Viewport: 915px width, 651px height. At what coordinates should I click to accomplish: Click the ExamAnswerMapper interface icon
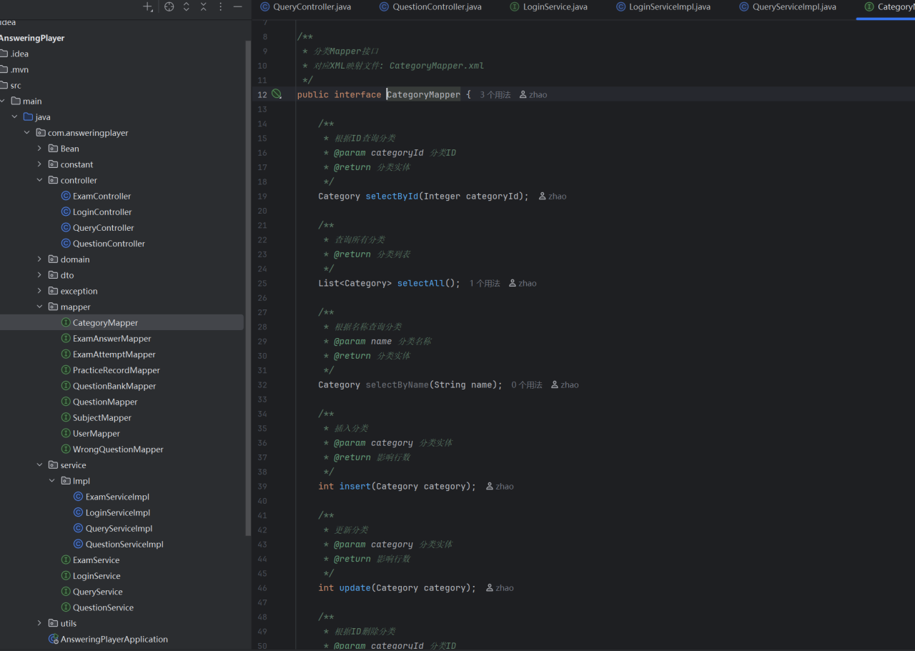(66, 338)
